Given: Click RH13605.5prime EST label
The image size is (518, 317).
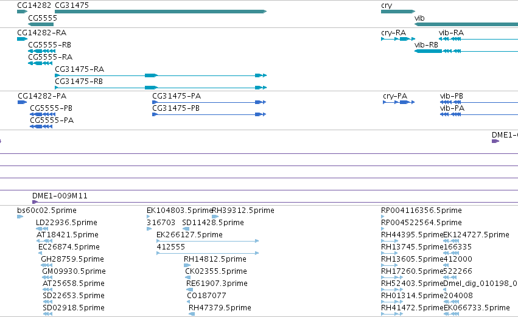Looking at the screenshot, I should [412, 259].
